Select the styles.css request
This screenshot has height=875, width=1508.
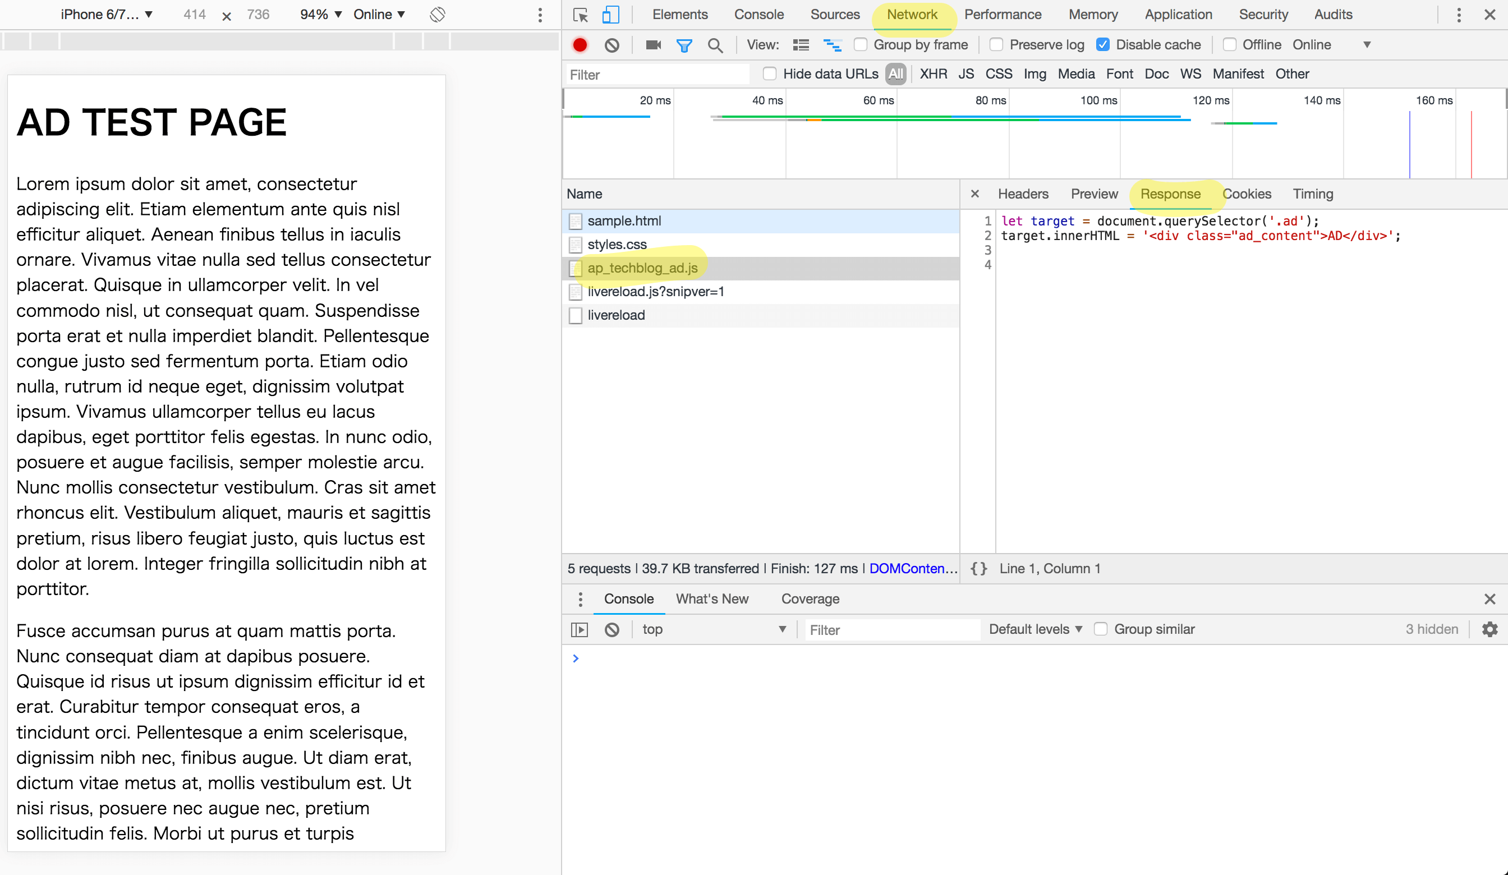point(617,244)
